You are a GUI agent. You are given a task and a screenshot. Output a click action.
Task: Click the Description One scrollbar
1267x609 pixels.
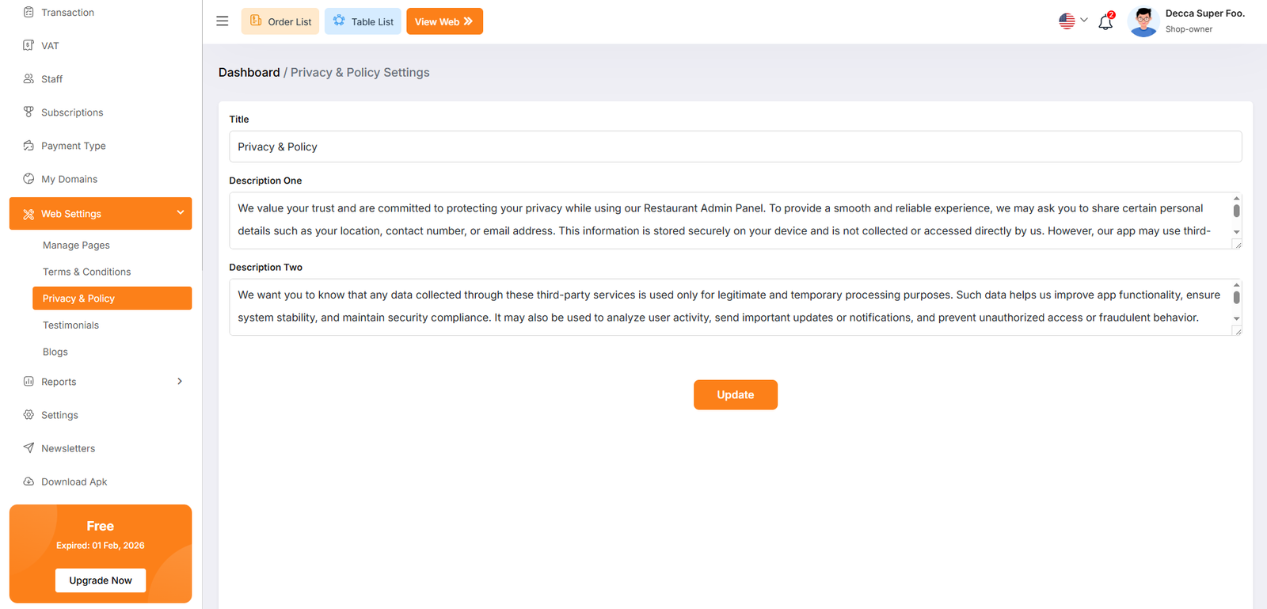click(1236, 211)
